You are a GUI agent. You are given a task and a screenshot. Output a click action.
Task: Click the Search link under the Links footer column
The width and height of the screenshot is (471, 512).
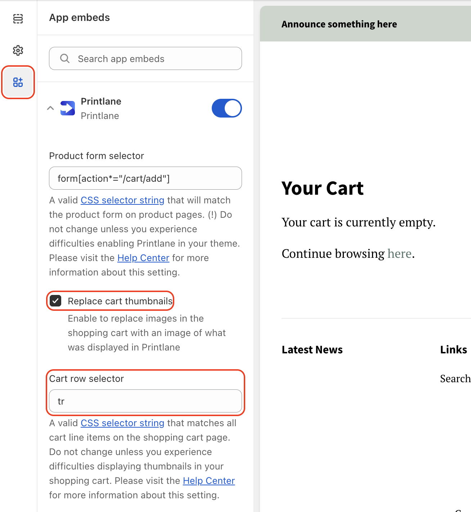tap(456, 379)
